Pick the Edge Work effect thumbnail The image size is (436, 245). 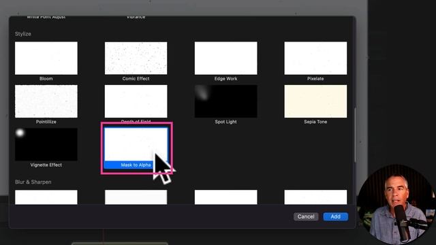225,58
